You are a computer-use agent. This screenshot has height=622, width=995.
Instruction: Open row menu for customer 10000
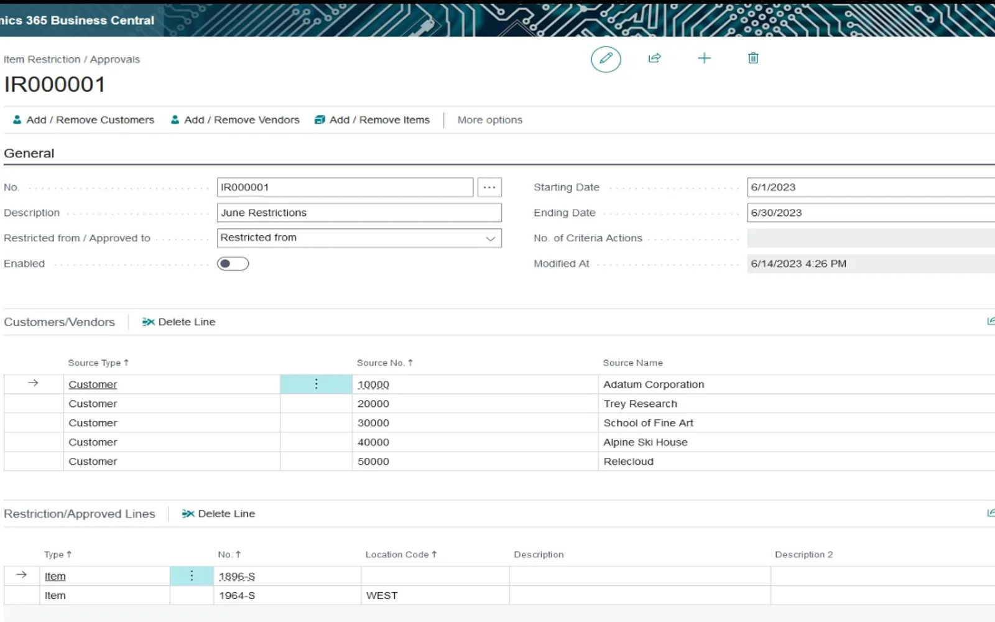pos(316,384)
